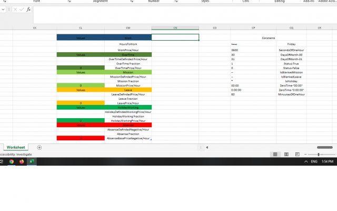
Task: Expand the Name Box dropdown arrow
Action: point(4,9)
